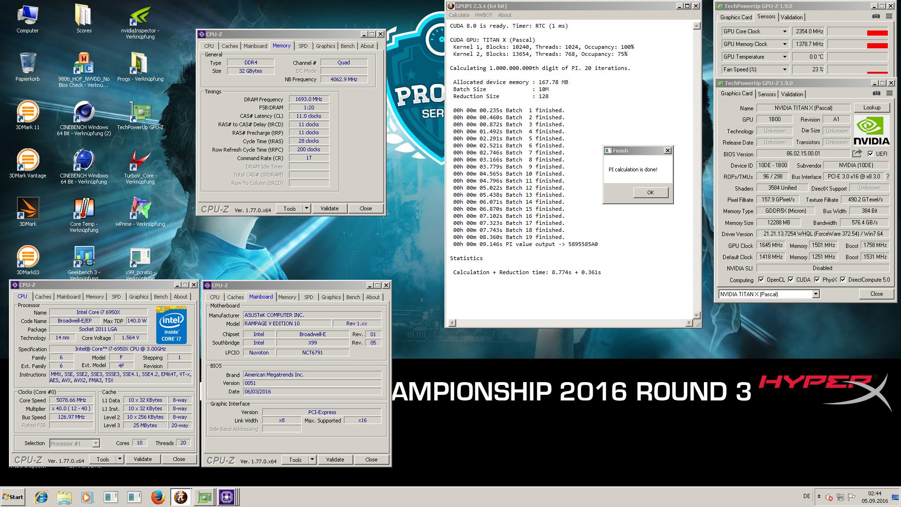
Task: Click the Fan Speed sensor graph
Action: coord(858,69)
